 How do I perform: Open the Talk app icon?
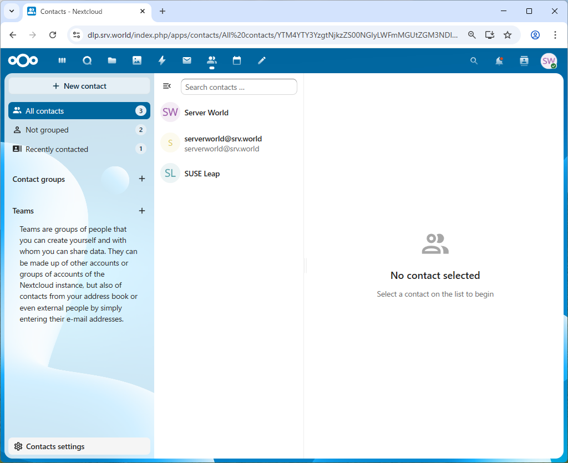coord(87,60)
